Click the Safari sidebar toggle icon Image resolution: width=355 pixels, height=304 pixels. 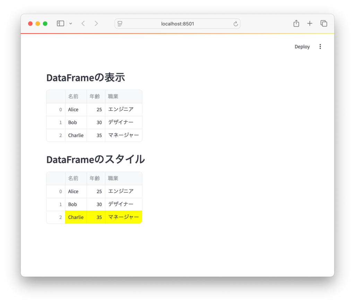[60, 24]
